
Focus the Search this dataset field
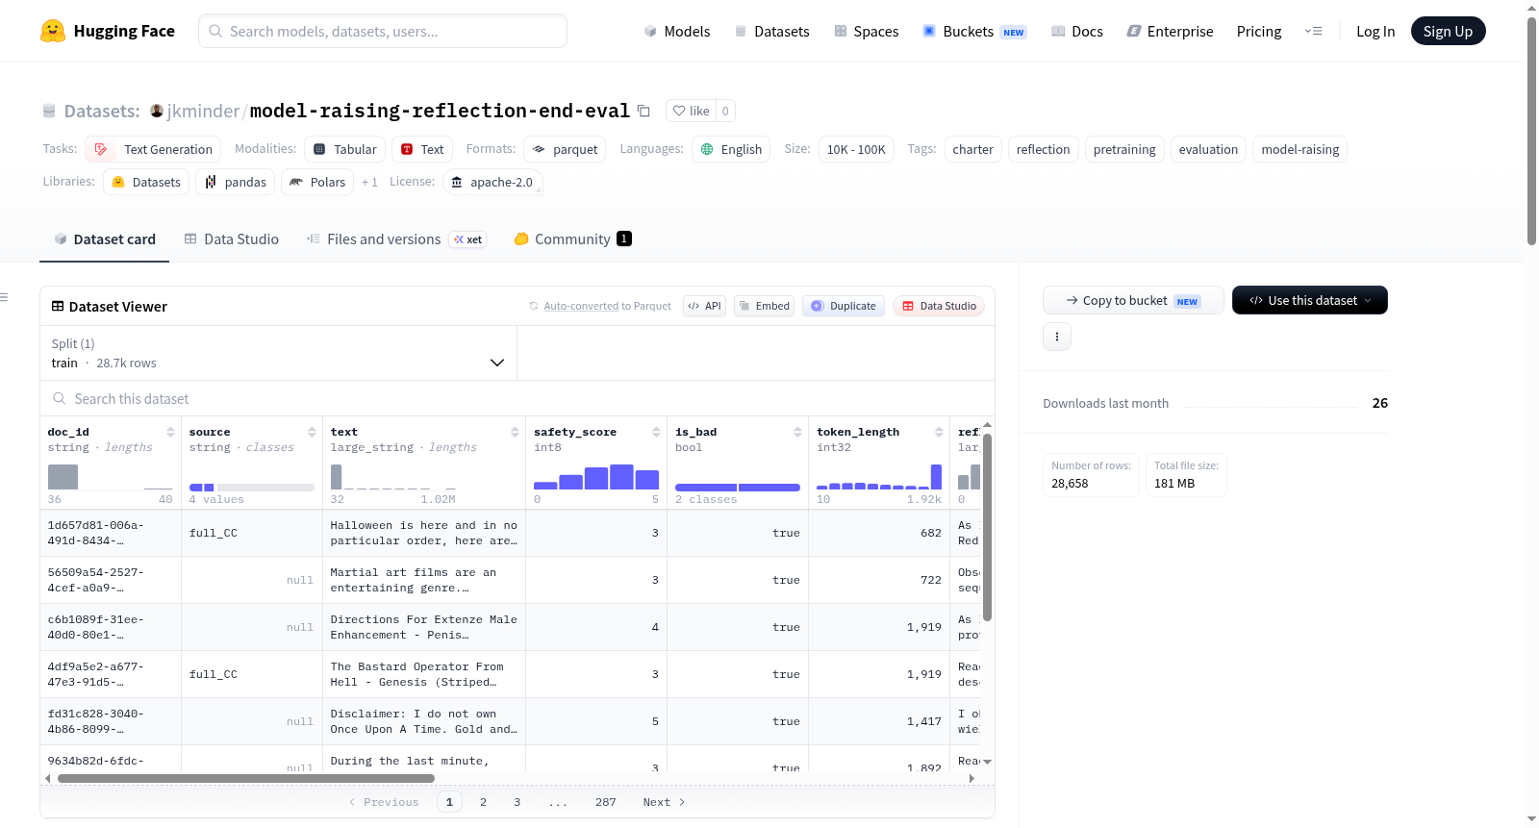click(517, 399)
